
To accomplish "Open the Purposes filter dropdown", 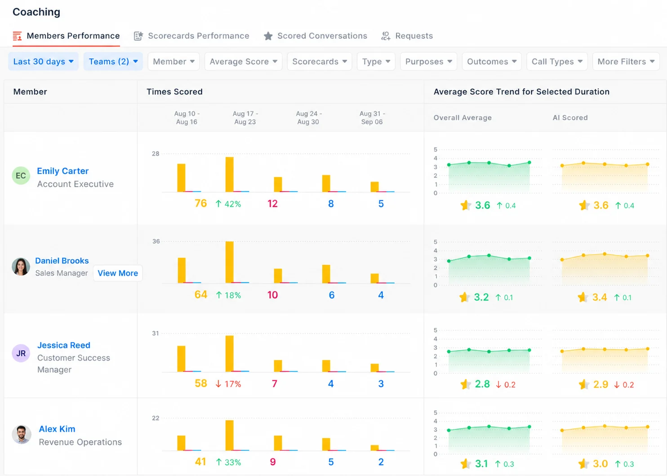I will coord(429,62).
